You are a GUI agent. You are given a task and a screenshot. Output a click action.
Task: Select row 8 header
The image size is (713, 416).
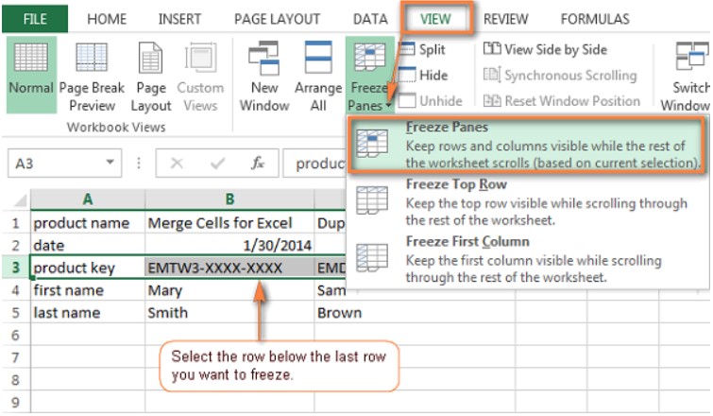pos(16,379)
